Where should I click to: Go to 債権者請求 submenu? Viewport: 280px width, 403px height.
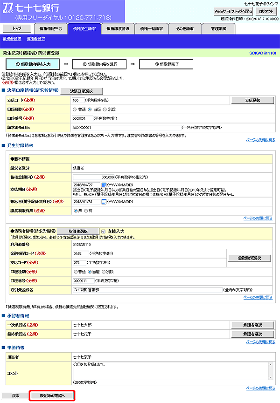[36, 39]
